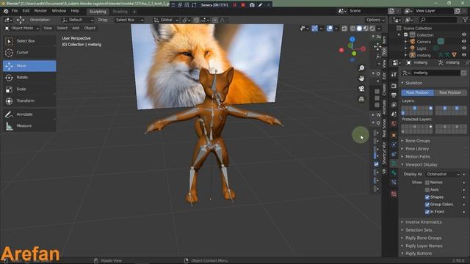
Task: Activate the Scale tool
Action: click(x=29, y=89)
